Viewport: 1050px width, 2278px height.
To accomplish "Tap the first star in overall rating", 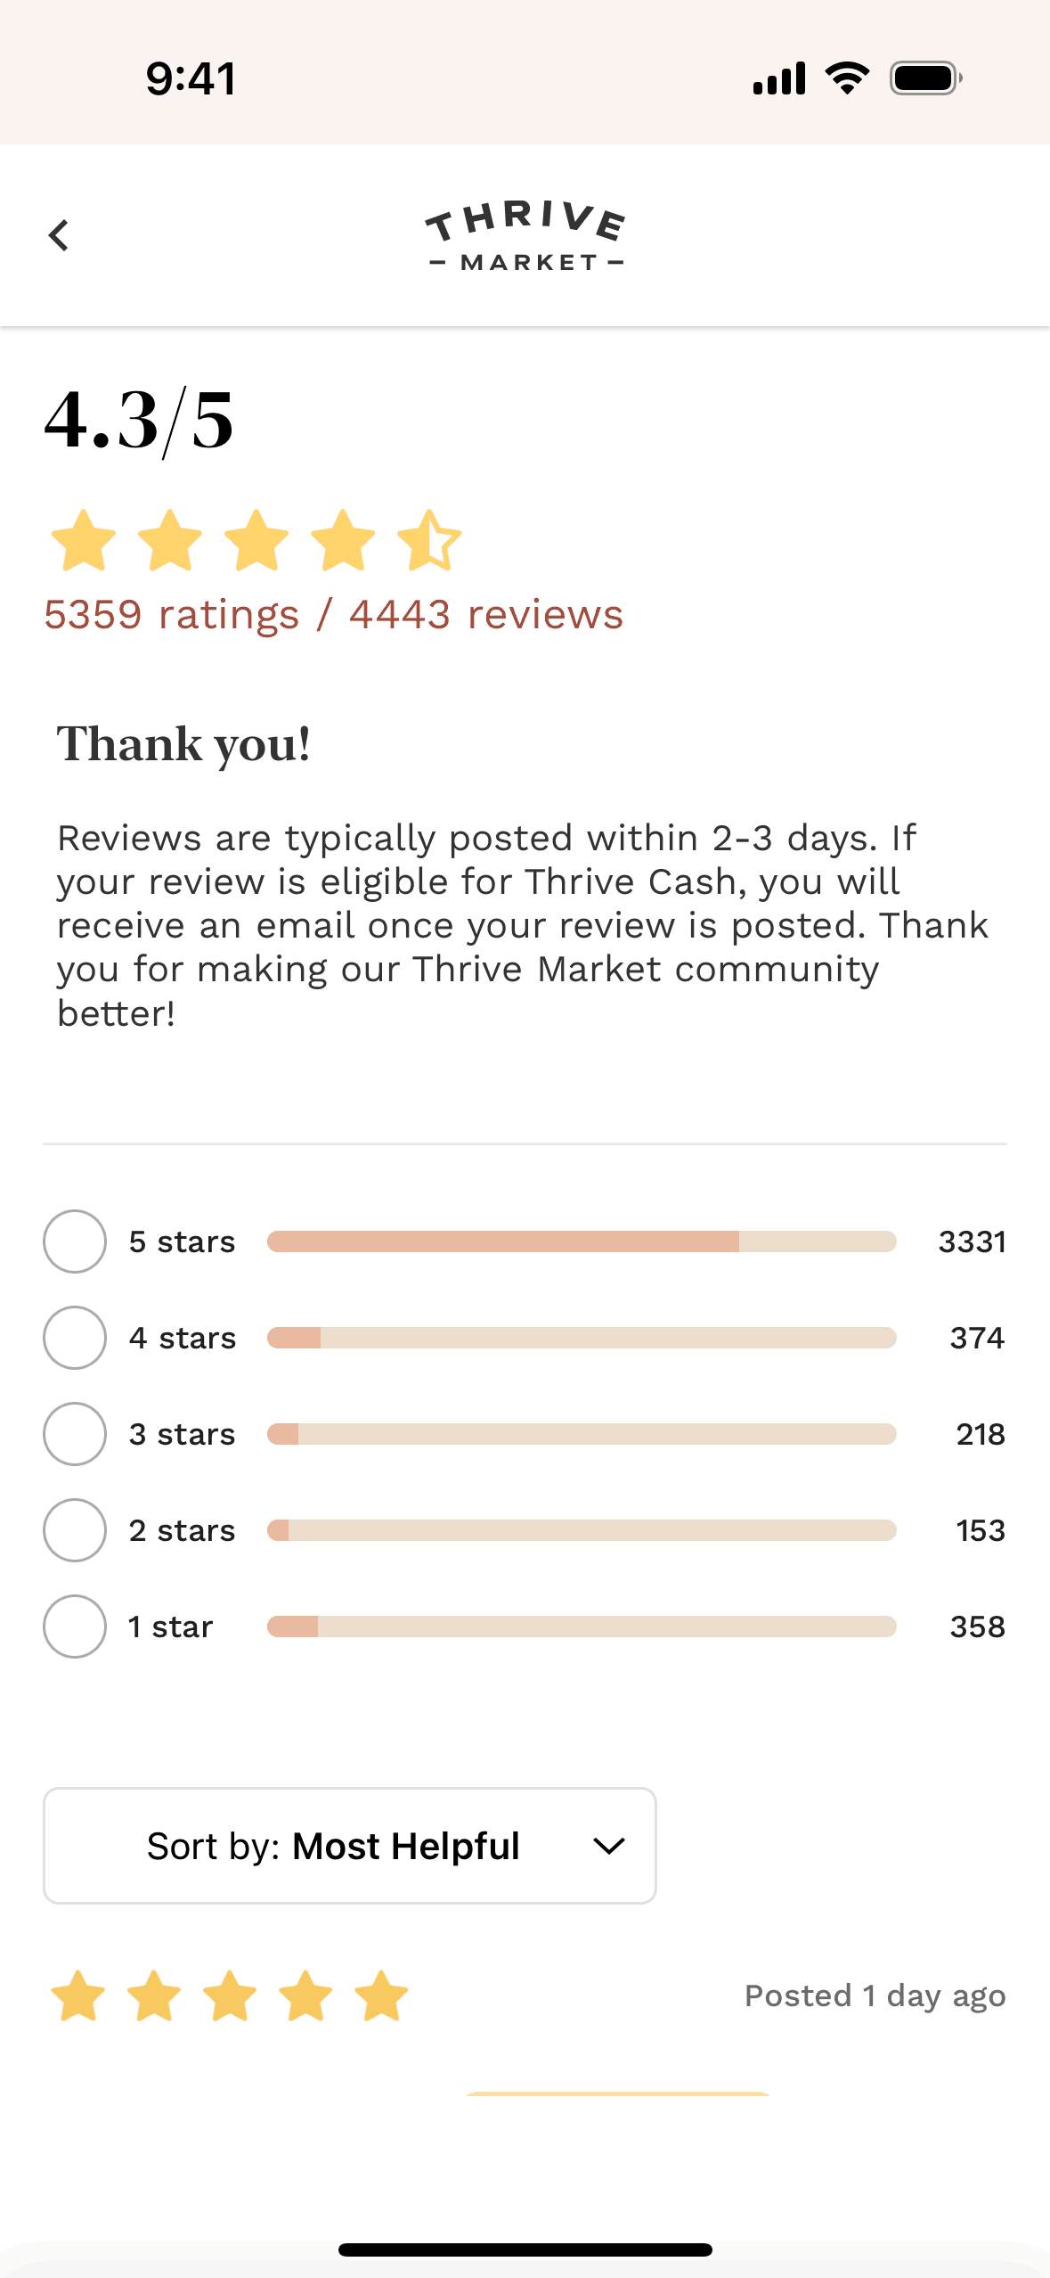I will click(84, 541).
